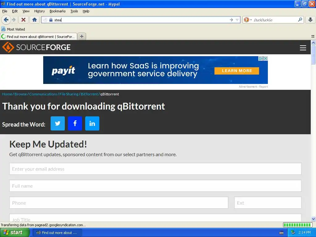Share on Facebook via f icon
316x237 pixels.
[75, 123]
